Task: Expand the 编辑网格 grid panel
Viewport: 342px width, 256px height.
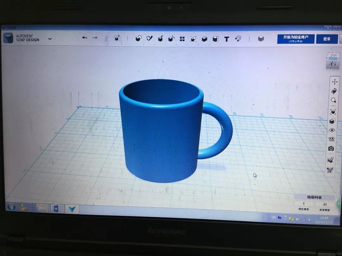Action: pos(314,198)
